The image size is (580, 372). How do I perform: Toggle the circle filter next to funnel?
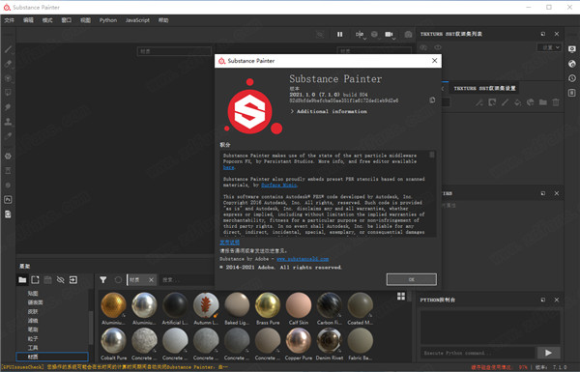[x=118, y=280]
